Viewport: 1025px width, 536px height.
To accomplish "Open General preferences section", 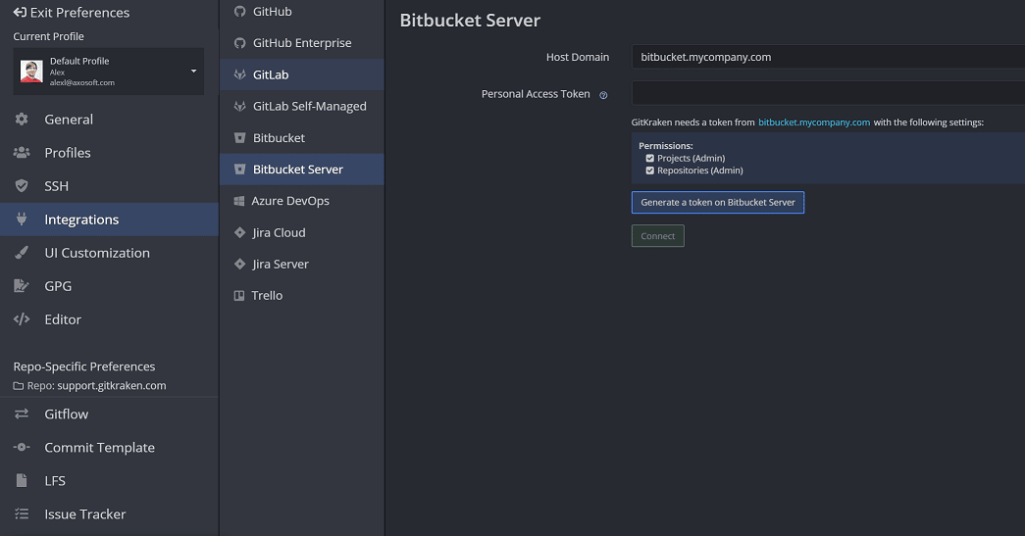I will click(69, 120).
